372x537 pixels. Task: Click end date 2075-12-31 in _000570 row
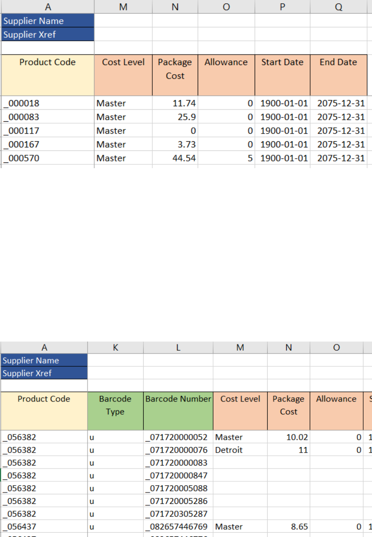click(x=338, y=158)
